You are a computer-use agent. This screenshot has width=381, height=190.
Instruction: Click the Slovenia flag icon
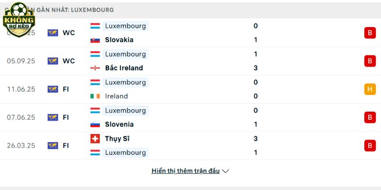pyautogui.click(x=95, y=124)
